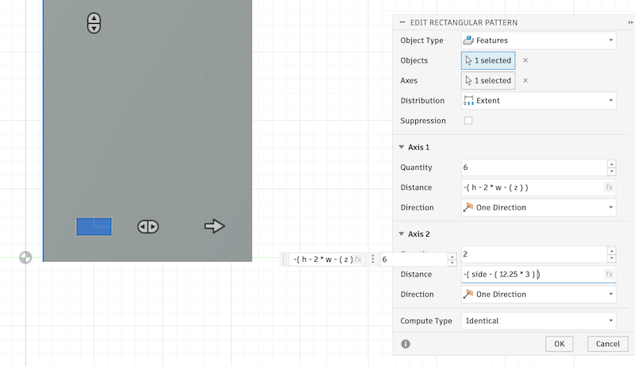
Task: Click the info icon in the dialog
Action: [x=406, y=344]
